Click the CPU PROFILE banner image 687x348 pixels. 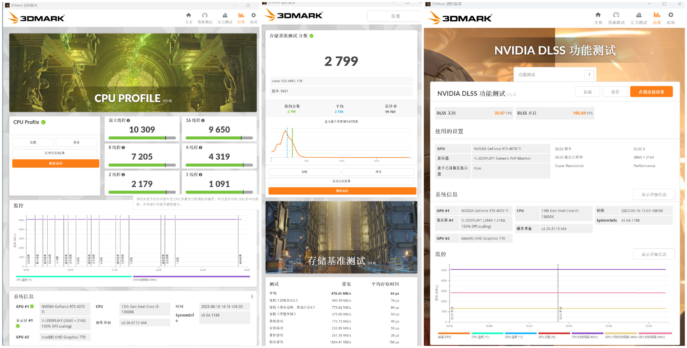[x=133, y=73]
